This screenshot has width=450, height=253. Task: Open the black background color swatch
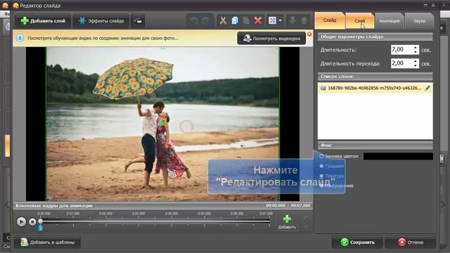click(398, 156)
